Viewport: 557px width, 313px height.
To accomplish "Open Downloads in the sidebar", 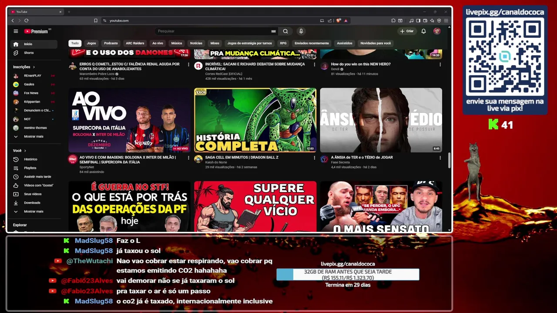I will pyautogui.click(x=34, y=203).
